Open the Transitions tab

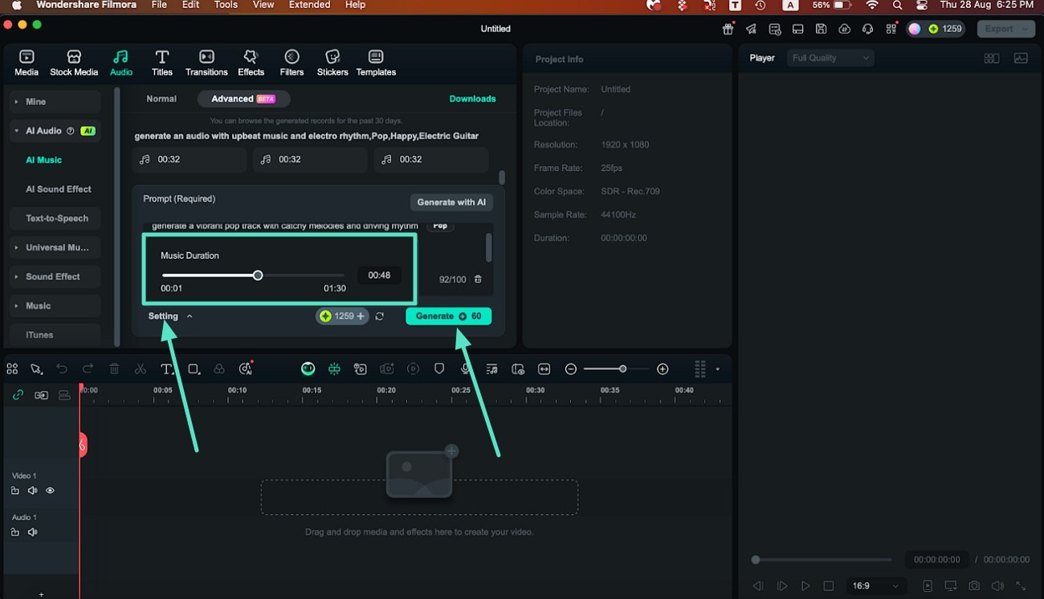coord(206,63)
